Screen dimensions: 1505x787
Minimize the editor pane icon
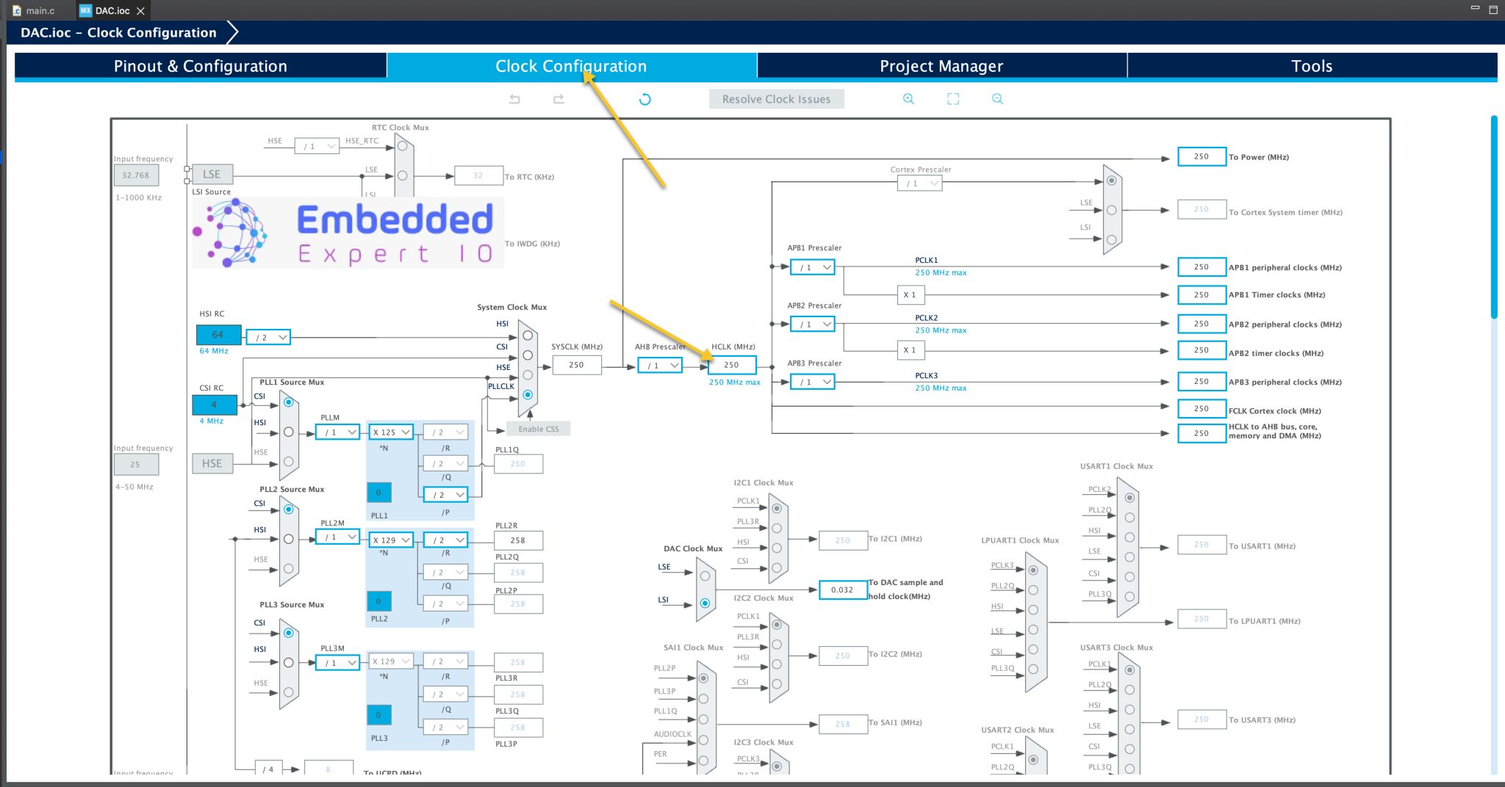1474,8
